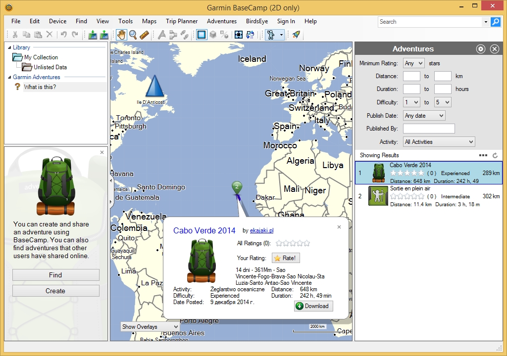Screen dimensions: 507x356
Task: Open the maximum Difficulty dropdown
Action: click(443, 102)
